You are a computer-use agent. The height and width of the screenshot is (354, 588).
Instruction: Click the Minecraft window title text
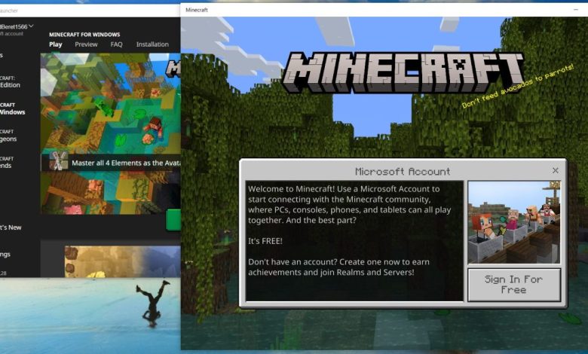197,10
